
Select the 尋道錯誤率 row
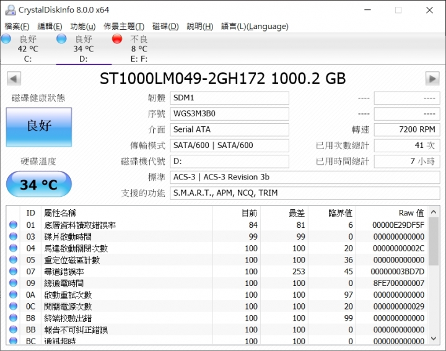tap(217, 271)
